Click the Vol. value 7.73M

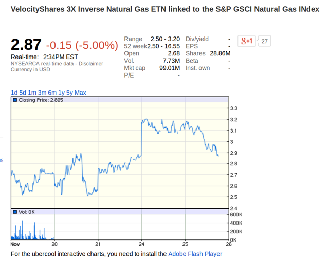click(171, 61)
